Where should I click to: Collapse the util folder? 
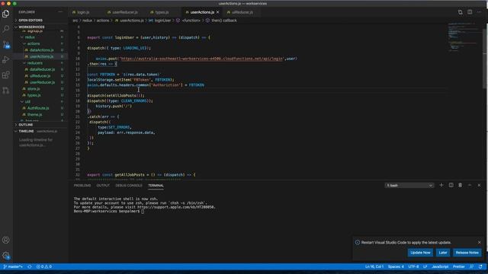[x=27, y=101]
